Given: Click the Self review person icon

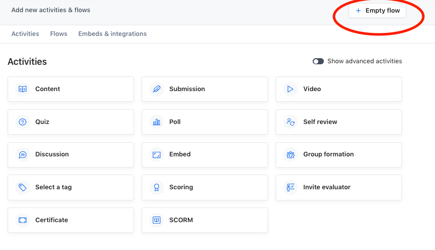Looking at the screenshot, I should pyautogui.click(x=290, y=122).
